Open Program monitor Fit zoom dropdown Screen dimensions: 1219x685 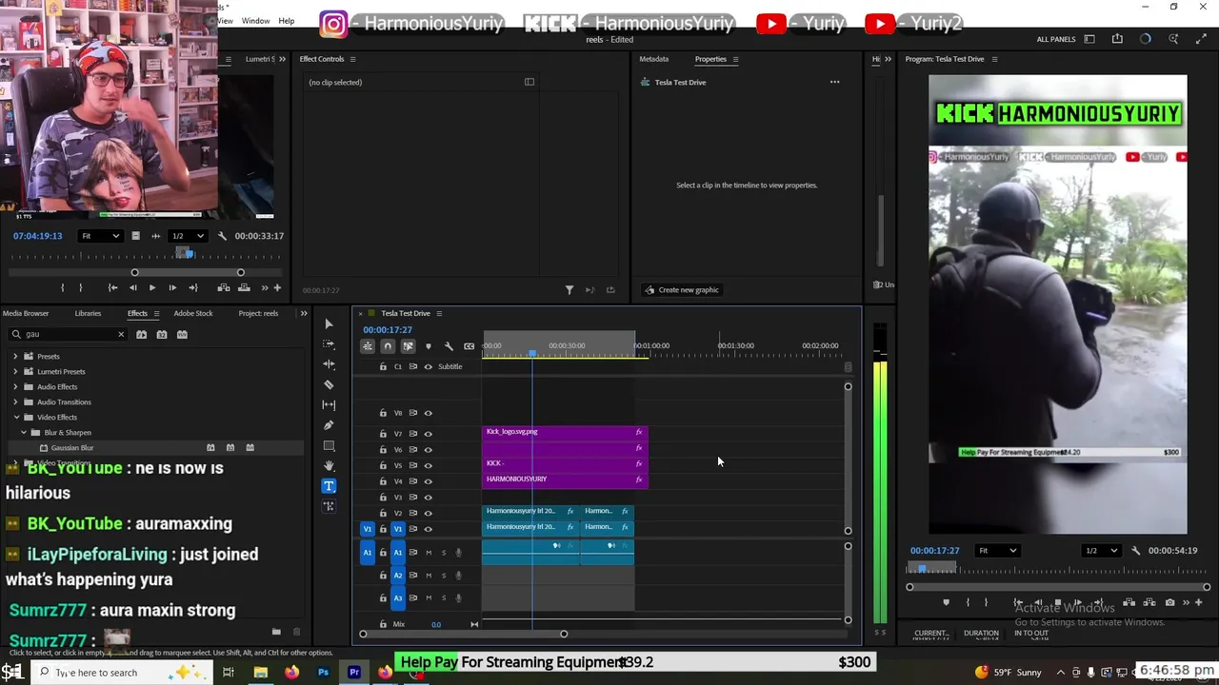[999, 551]
